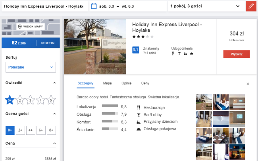Click the calendar icon in date field
This screenshot has height=161, width=258.
coord(94,6)
